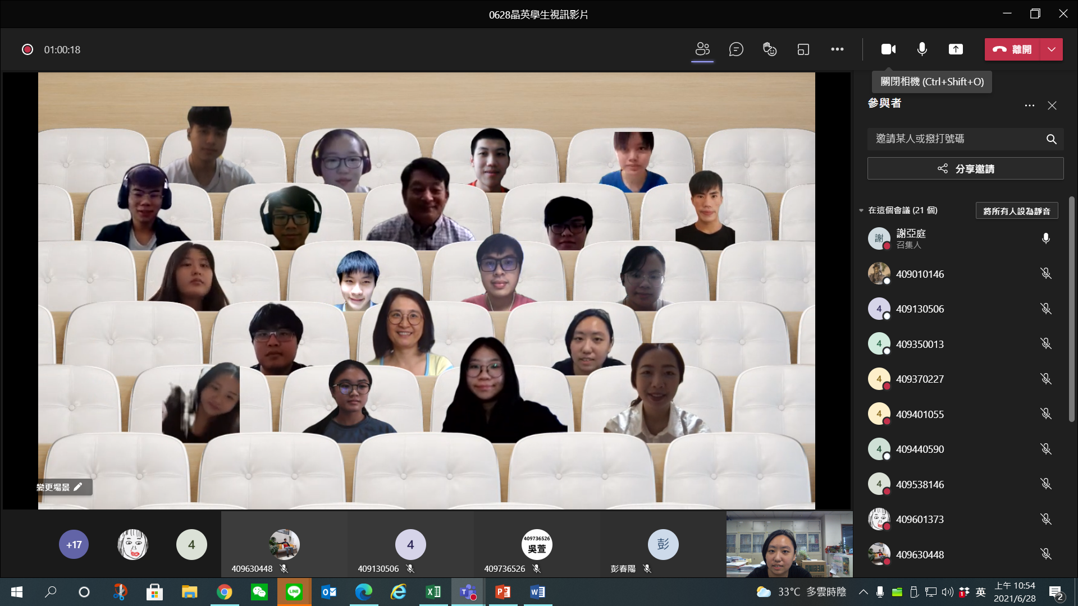This screenshot has width=1078, height=606.
Task: Open File Explorer from taskbar
Action: click(189, 592)
